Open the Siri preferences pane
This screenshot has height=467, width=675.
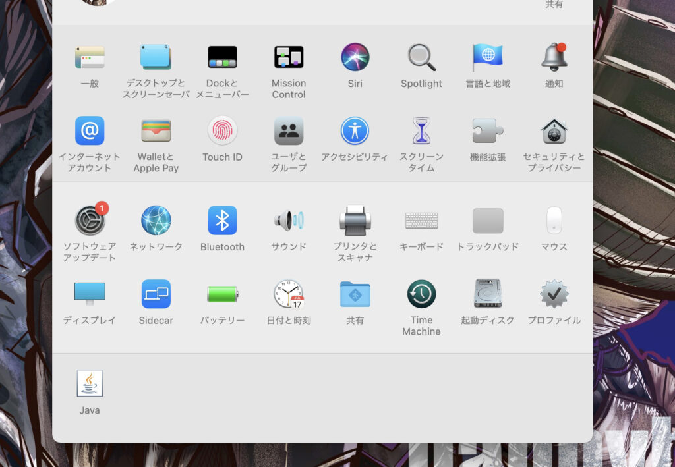(355, 57)
